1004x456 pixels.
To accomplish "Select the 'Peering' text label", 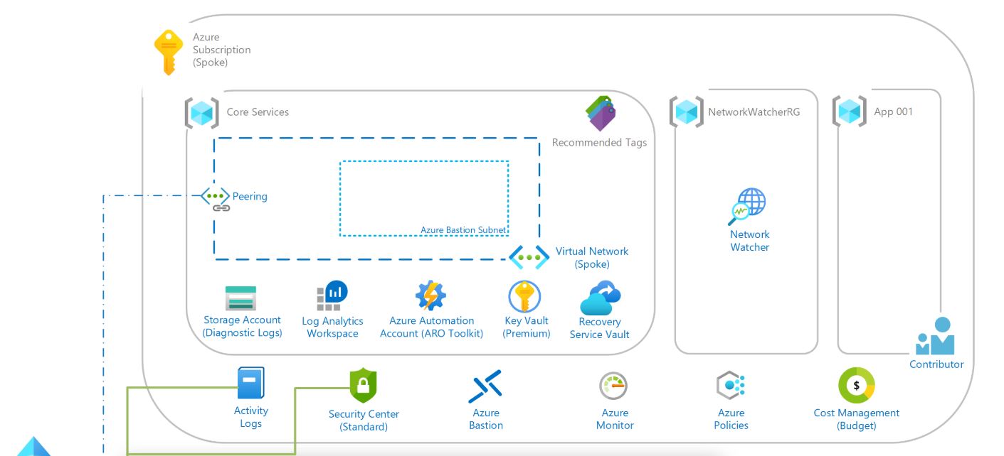I will click(x=250, y=196).
